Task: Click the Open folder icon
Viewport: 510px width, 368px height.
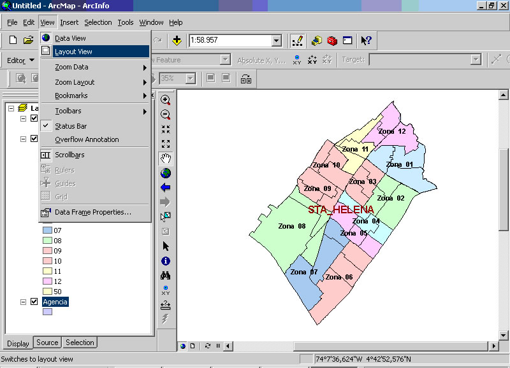Action: tap(29, 40)
